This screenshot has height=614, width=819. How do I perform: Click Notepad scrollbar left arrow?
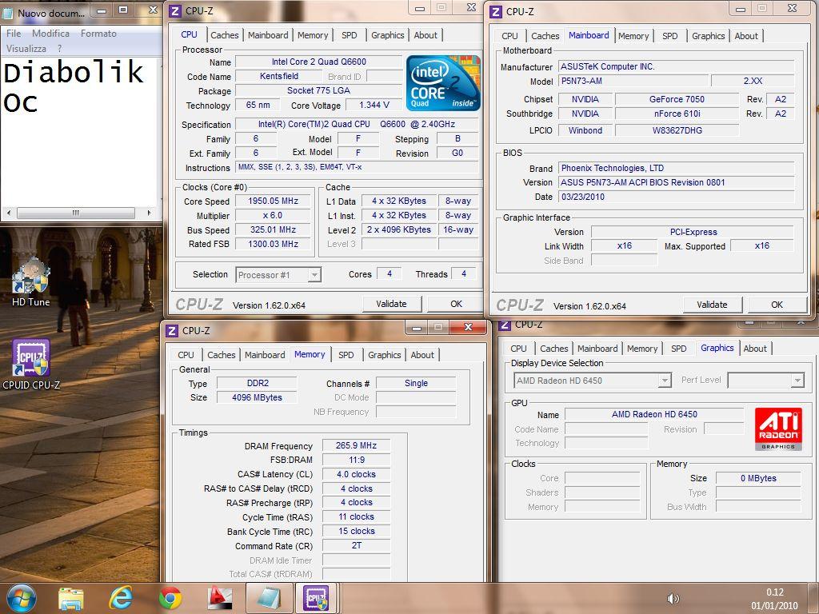pyautogui.click(x=8, y=213)
